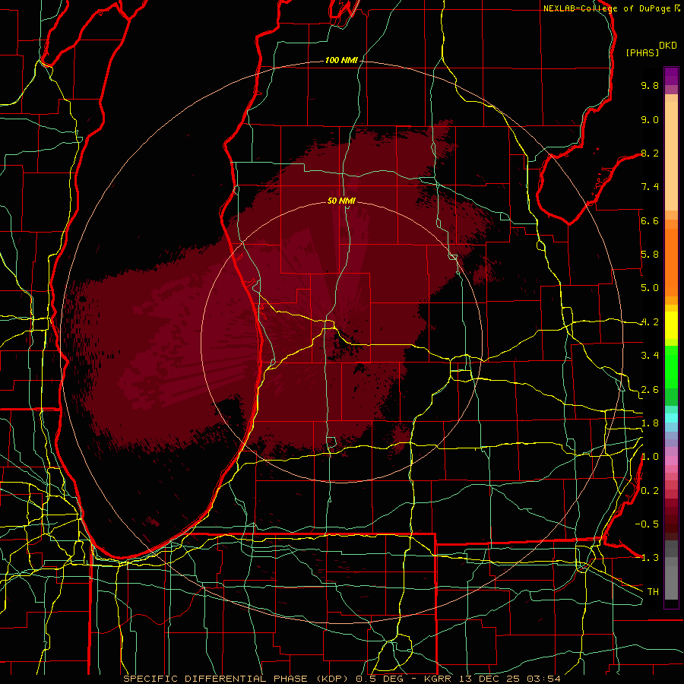Click the 1.0 scale value

click(x=650, y=457)
